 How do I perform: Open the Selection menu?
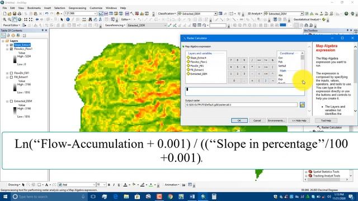[x=60, y=8]
